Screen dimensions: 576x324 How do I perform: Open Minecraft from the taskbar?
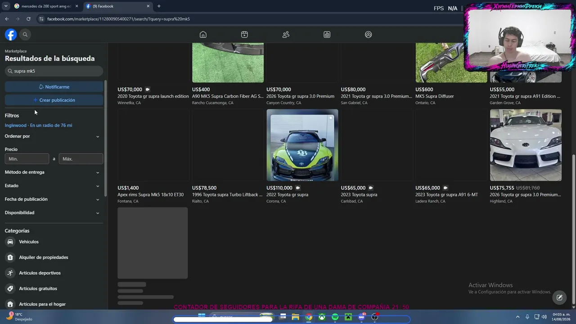[348, 317]
